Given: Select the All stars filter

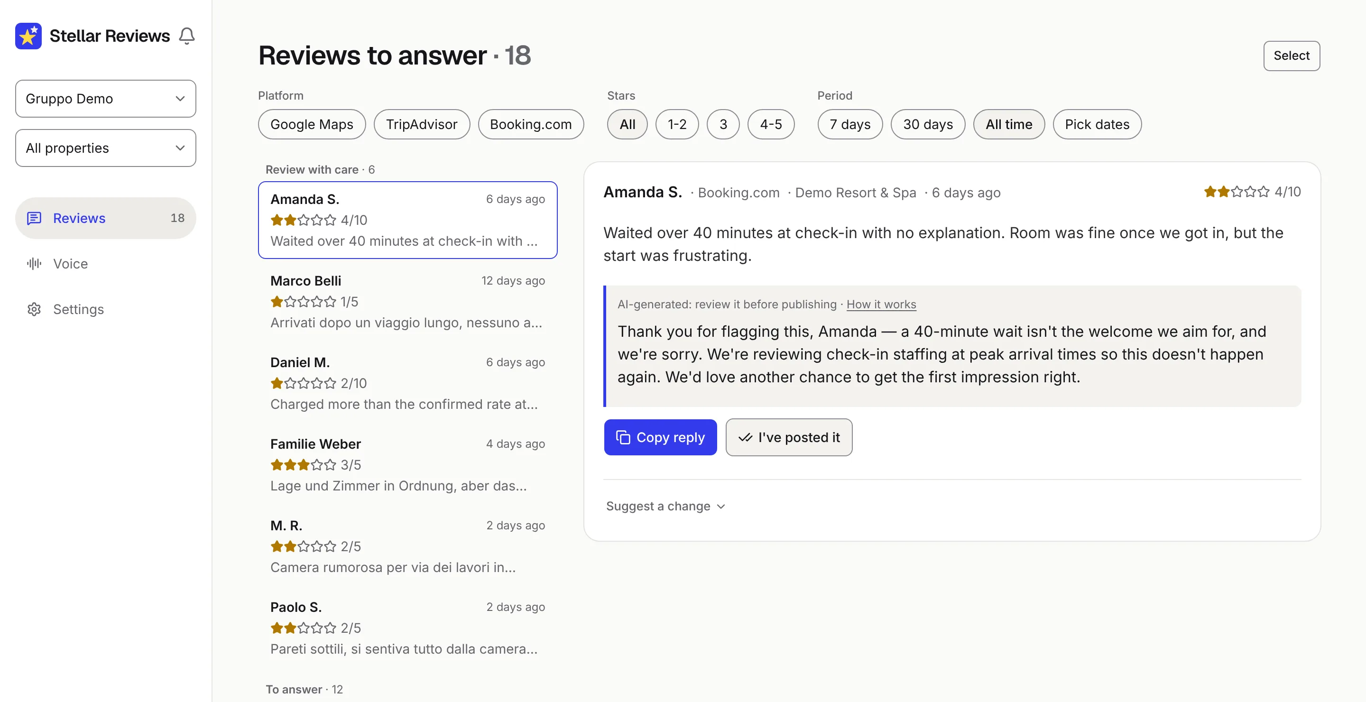Looking at the screenshot, I should click(628, 124).
